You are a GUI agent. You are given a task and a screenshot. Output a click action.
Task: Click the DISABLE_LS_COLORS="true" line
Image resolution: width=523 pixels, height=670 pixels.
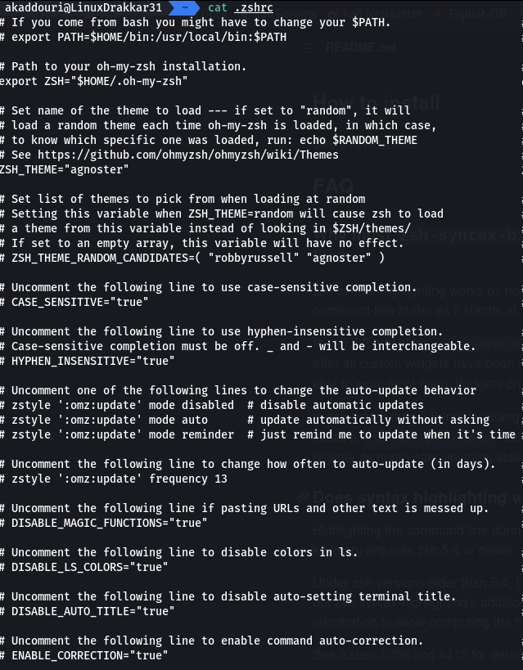(89, 567)
